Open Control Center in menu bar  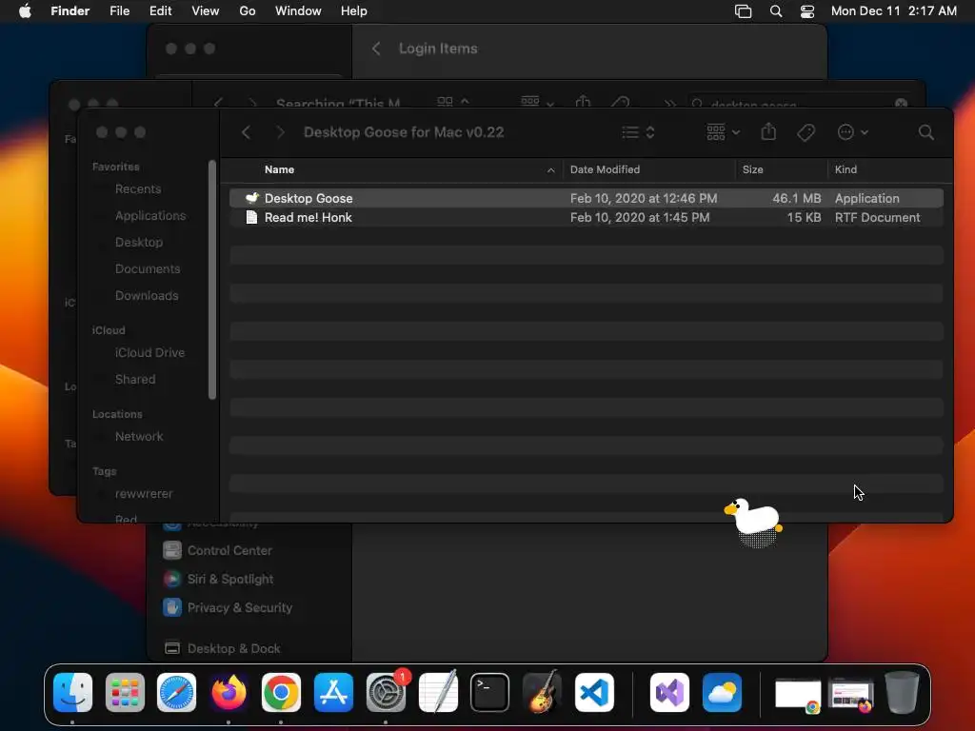[807, 11]
